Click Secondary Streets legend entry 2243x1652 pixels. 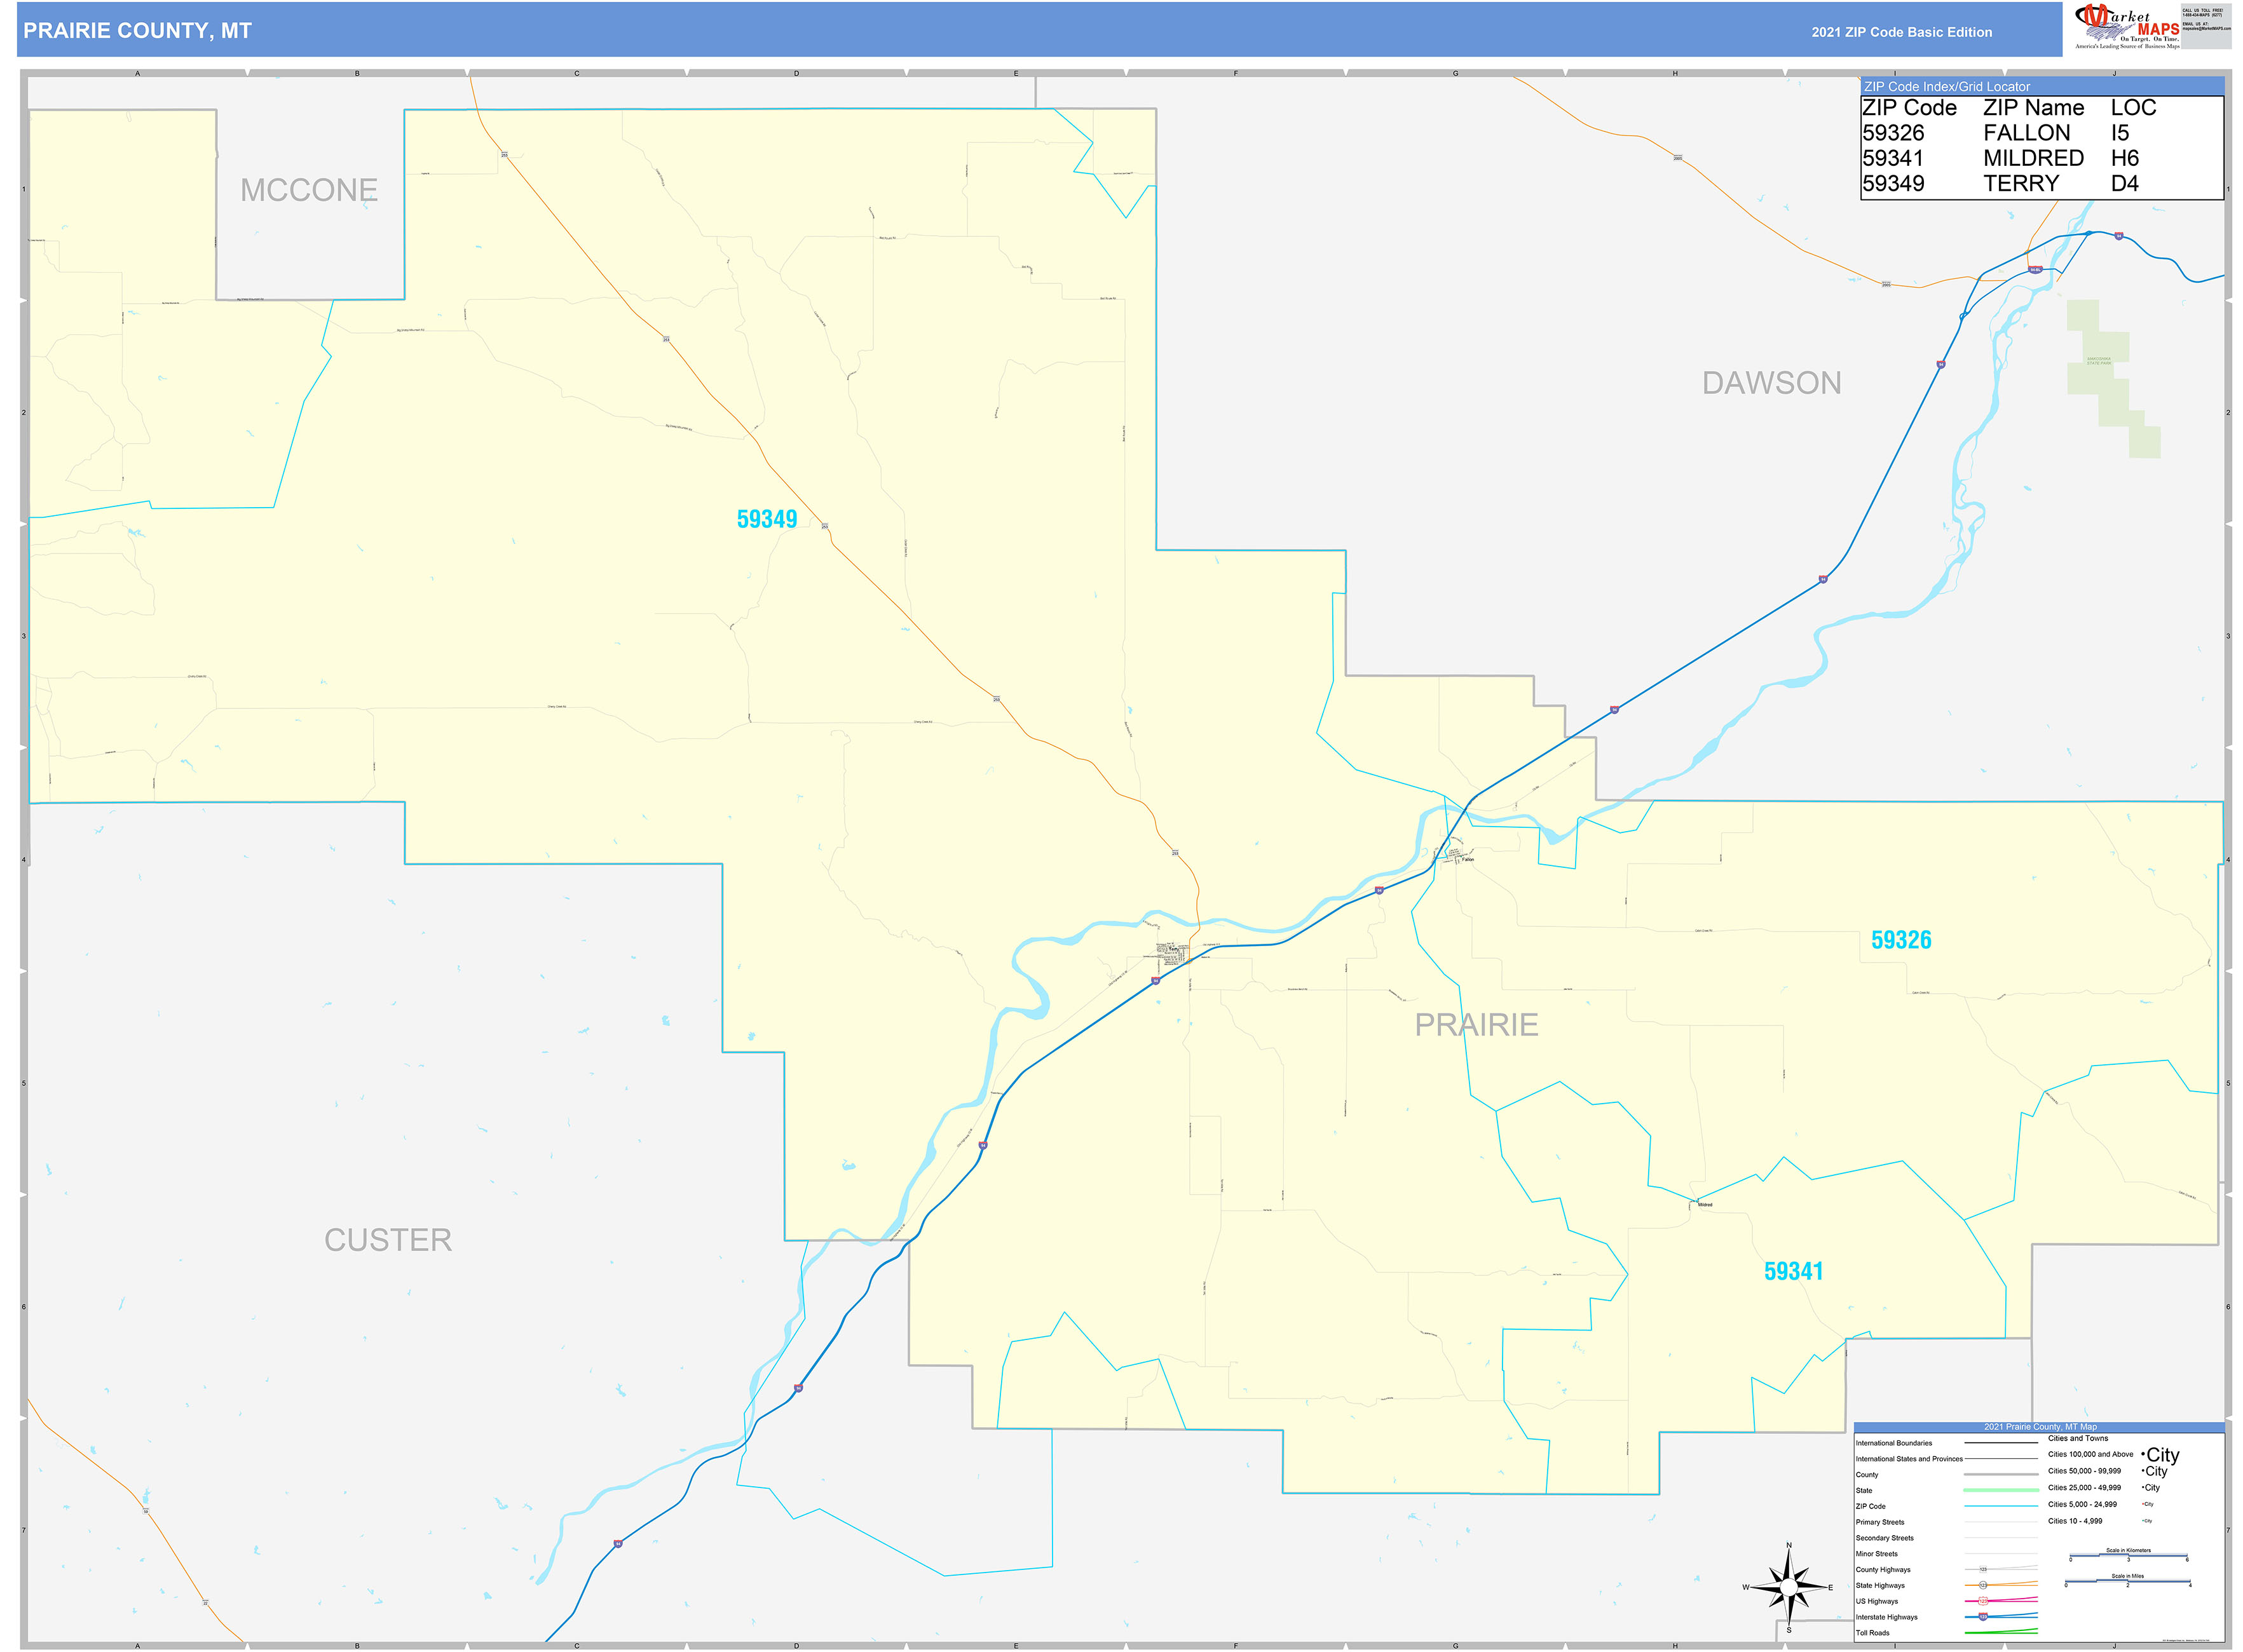[x=1885, y=1538]
